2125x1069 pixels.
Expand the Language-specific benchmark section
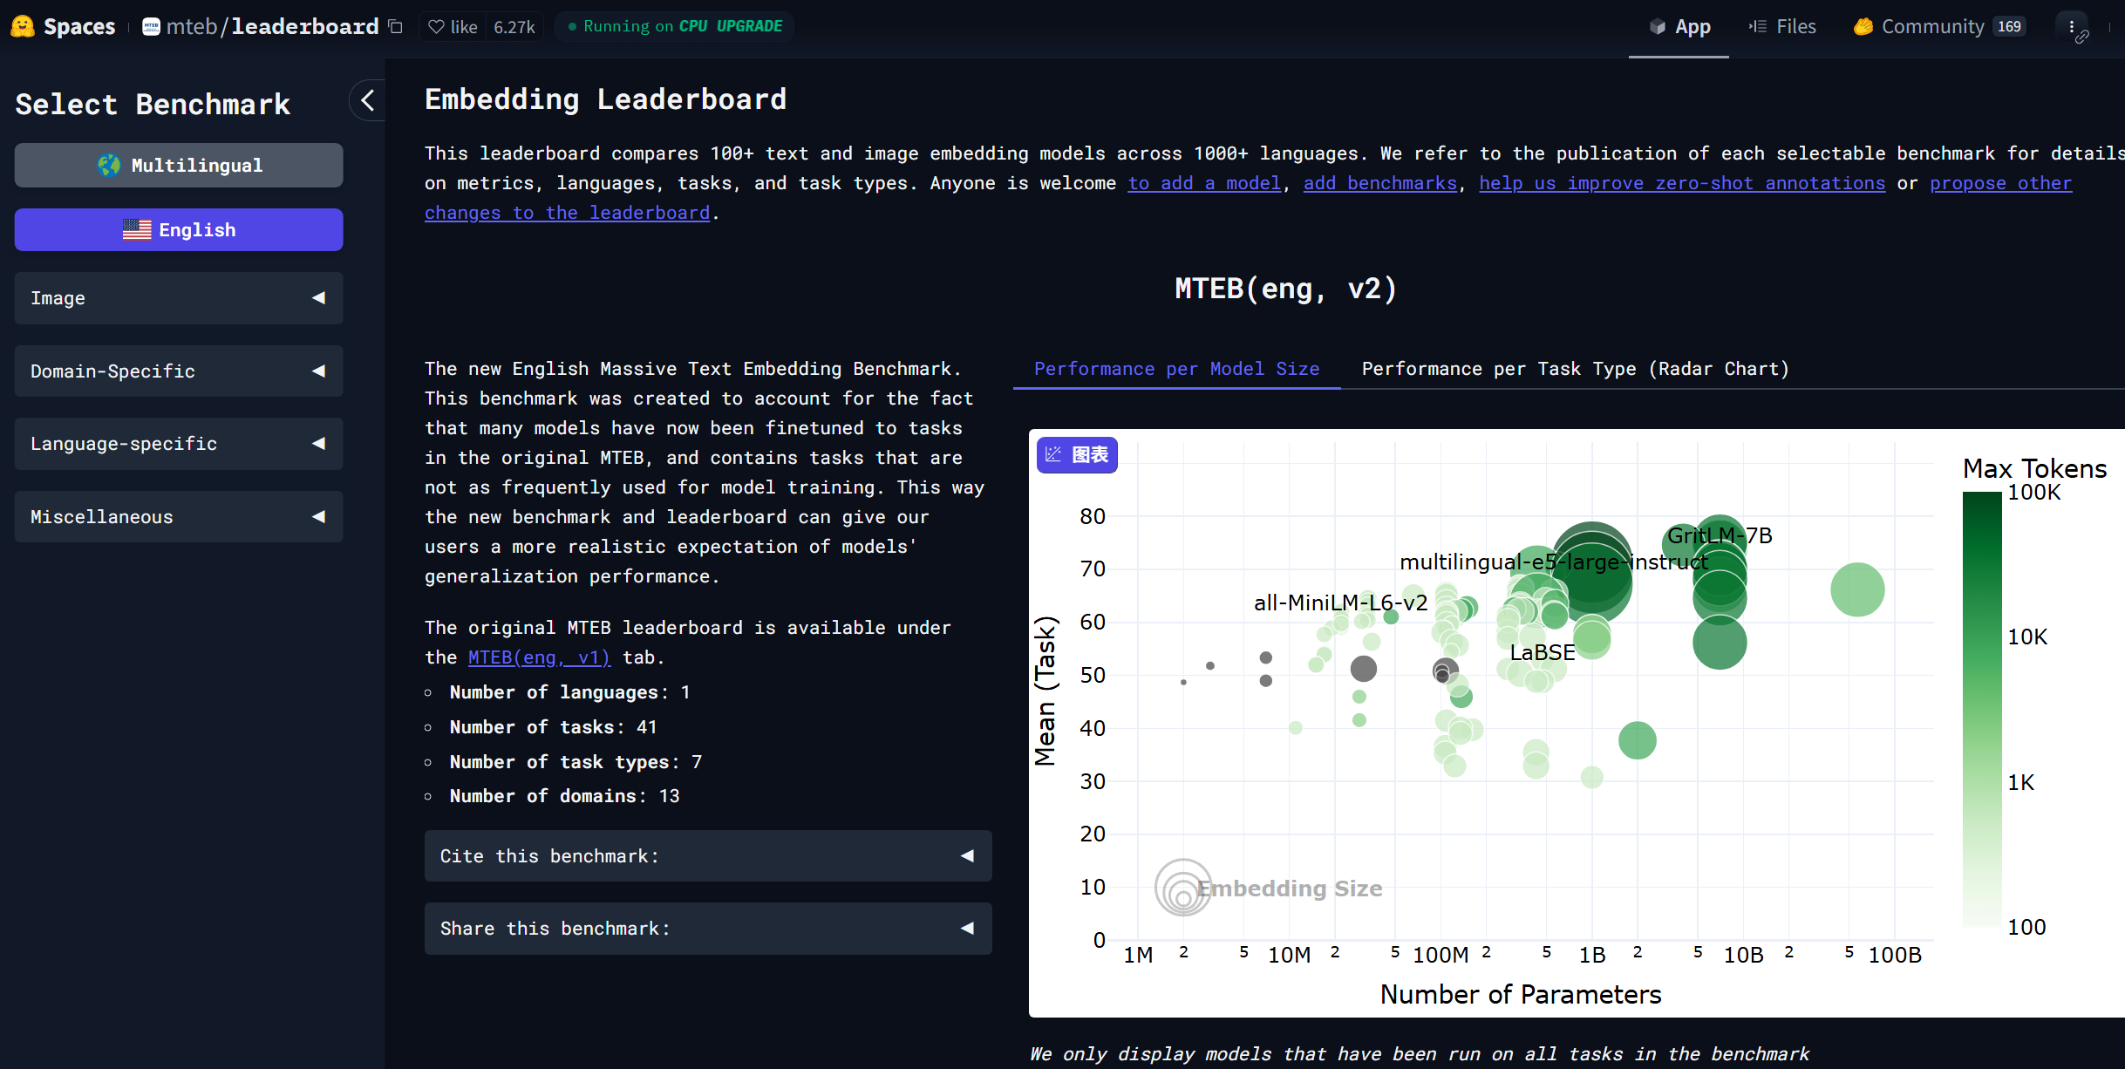179,444
